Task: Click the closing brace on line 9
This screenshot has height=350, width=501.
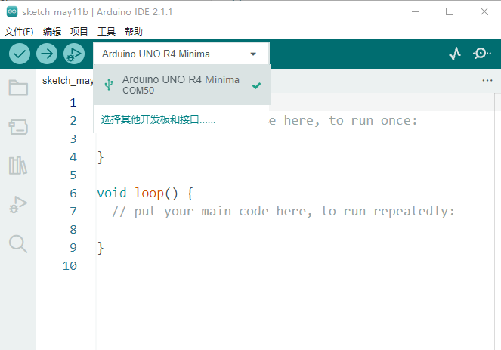Action: click(101, 248)
